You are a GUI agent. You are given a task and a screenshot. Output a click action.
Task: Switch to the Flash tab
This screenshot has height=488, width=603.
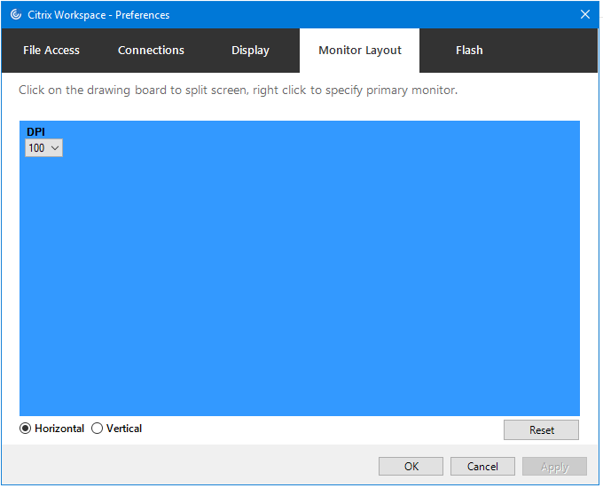coord(469,51)
